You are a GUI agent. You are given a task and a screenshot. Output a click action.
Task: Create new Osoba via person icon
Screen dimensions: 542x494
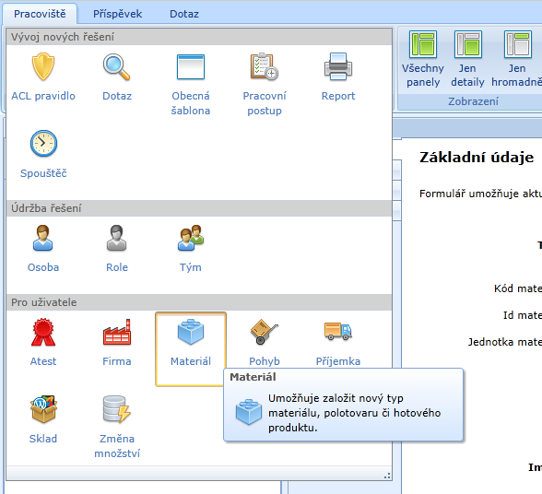[x=42, y=238]
